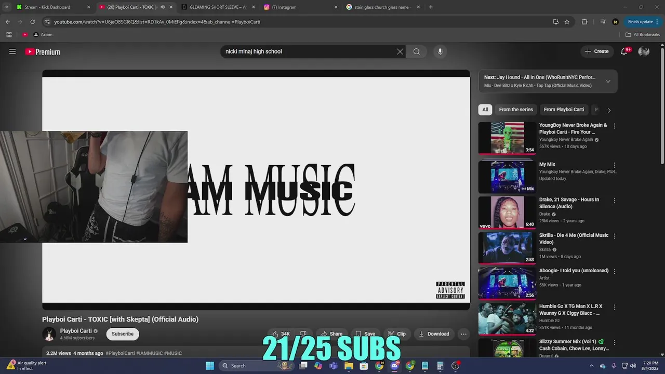This screenshot has height=374, width=665.
Task: Open All Bookmarks folder
Action: tap(643, 35)
